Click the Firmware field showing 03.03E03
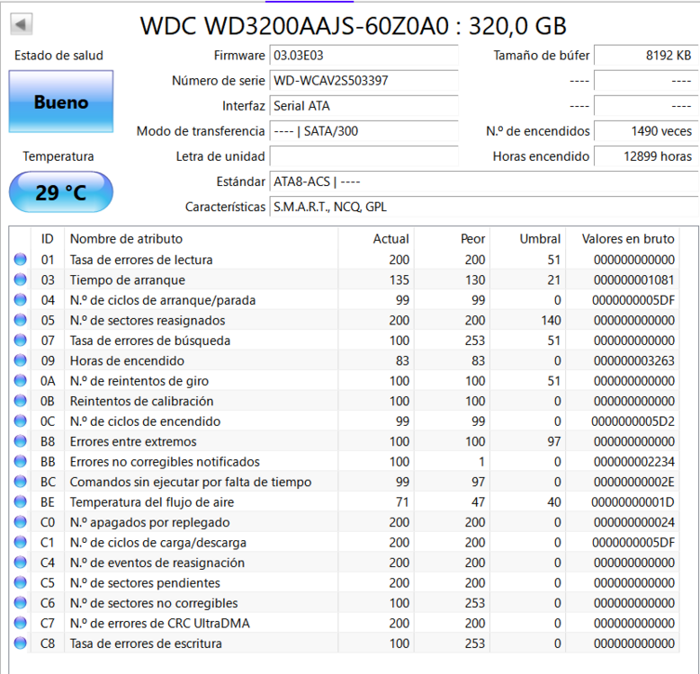The height and width of the screenshot is (674, 700). [363, 56]
